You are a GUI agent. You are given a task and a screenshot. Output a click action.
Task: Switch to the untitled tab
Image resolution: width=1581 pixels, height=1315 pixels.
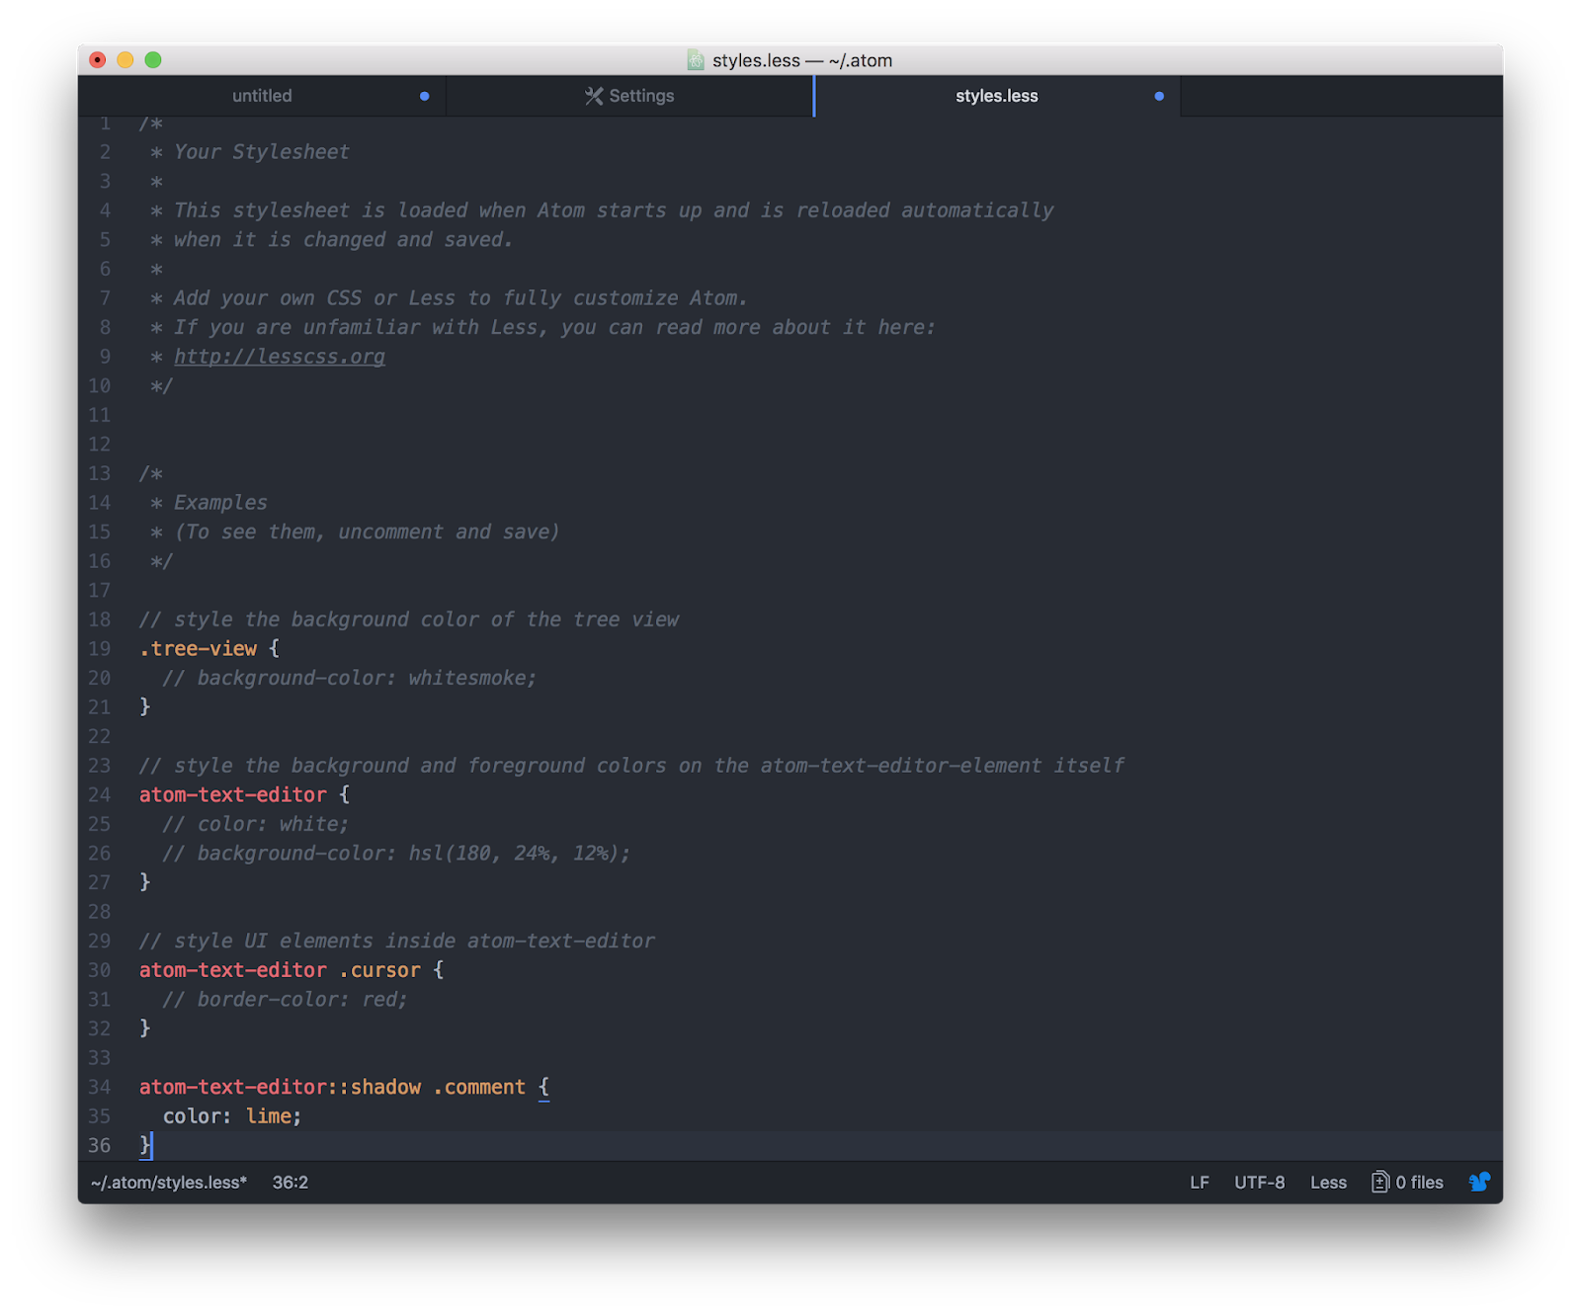262,96
